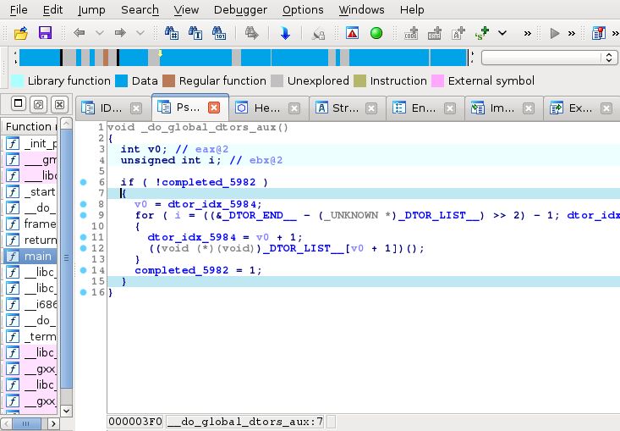The image size is (620, 431).
Task: Start process with the play button
Action: click(x=554, y=33)
